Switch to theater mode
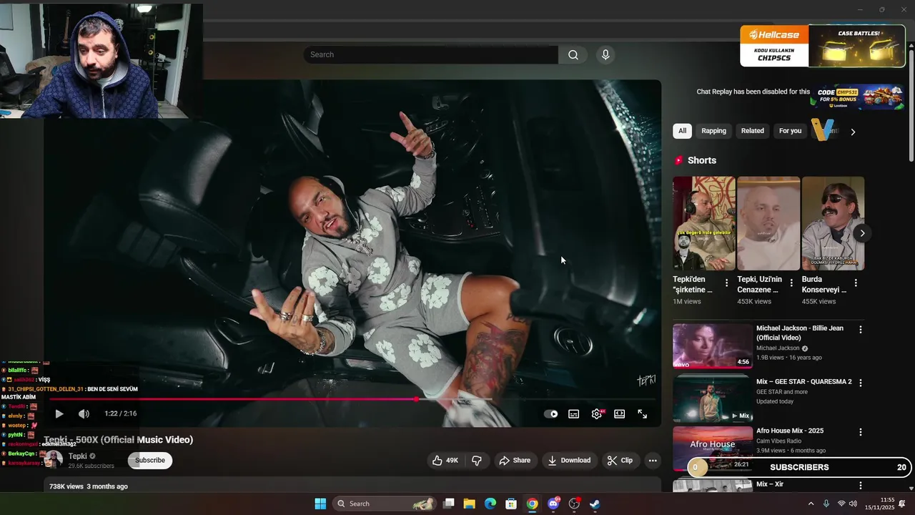Viewport: 915px width, 515px height. [619, 413]
